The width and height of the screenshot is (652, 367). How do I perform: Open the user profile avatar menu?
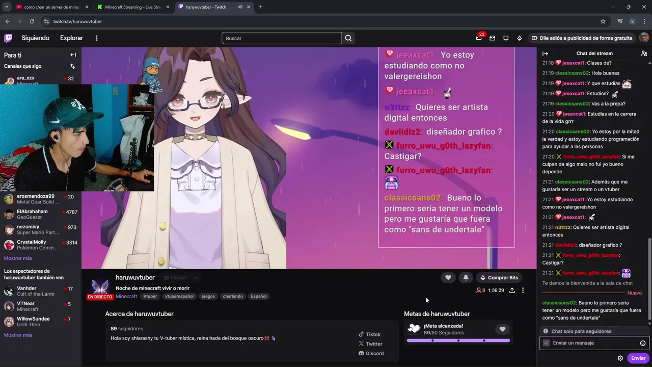coord(644,38)
